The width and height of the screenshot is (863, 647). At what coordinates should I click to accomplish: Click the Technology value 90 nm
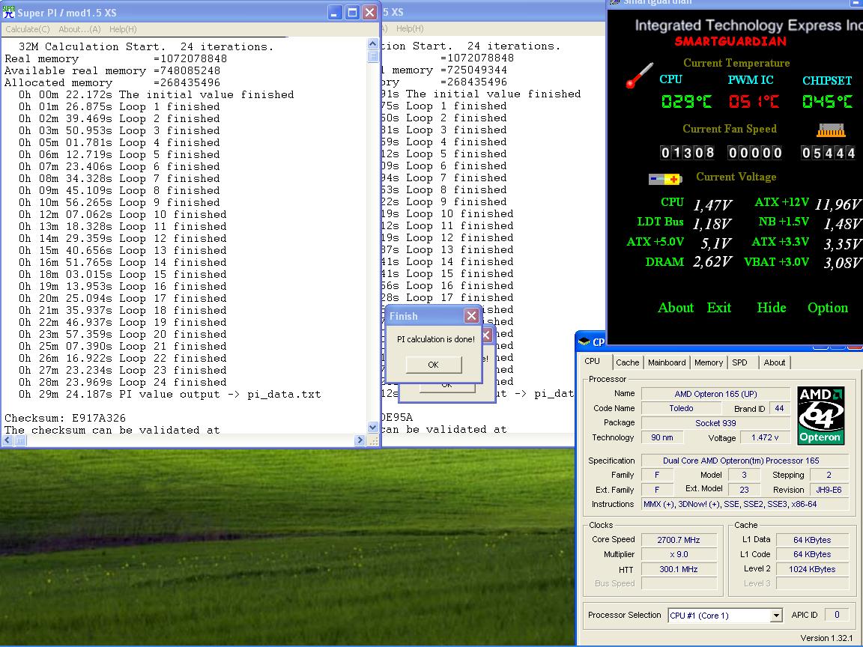click(662, 437)
